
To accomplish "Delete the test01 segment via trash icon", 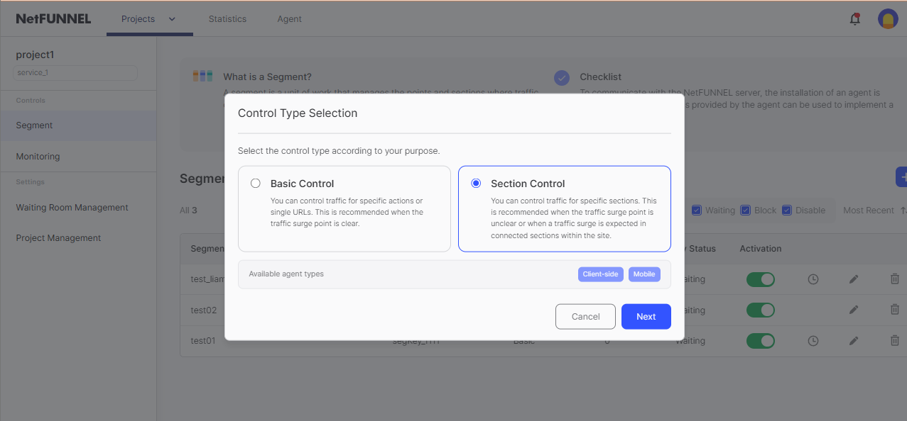I will coord(894,340).
